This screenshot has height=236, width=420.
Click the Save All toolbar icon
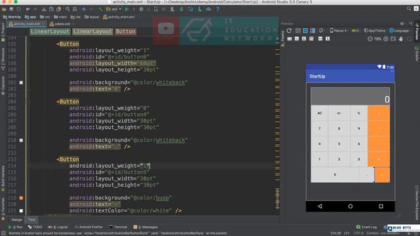(11, 9)
